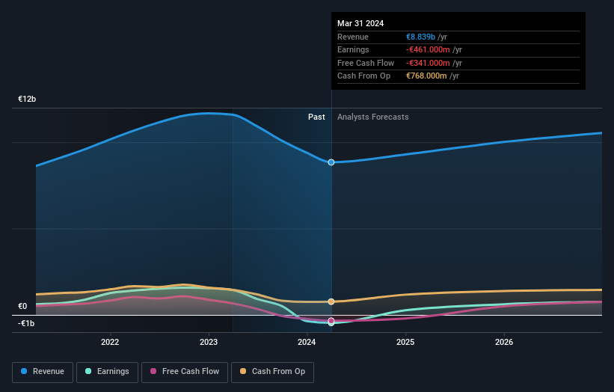The height and width of the screenshot is (392, 614).
Task: Click the orange Cash From Op data point
Action: pyautogui.click(x=331, y=301)
